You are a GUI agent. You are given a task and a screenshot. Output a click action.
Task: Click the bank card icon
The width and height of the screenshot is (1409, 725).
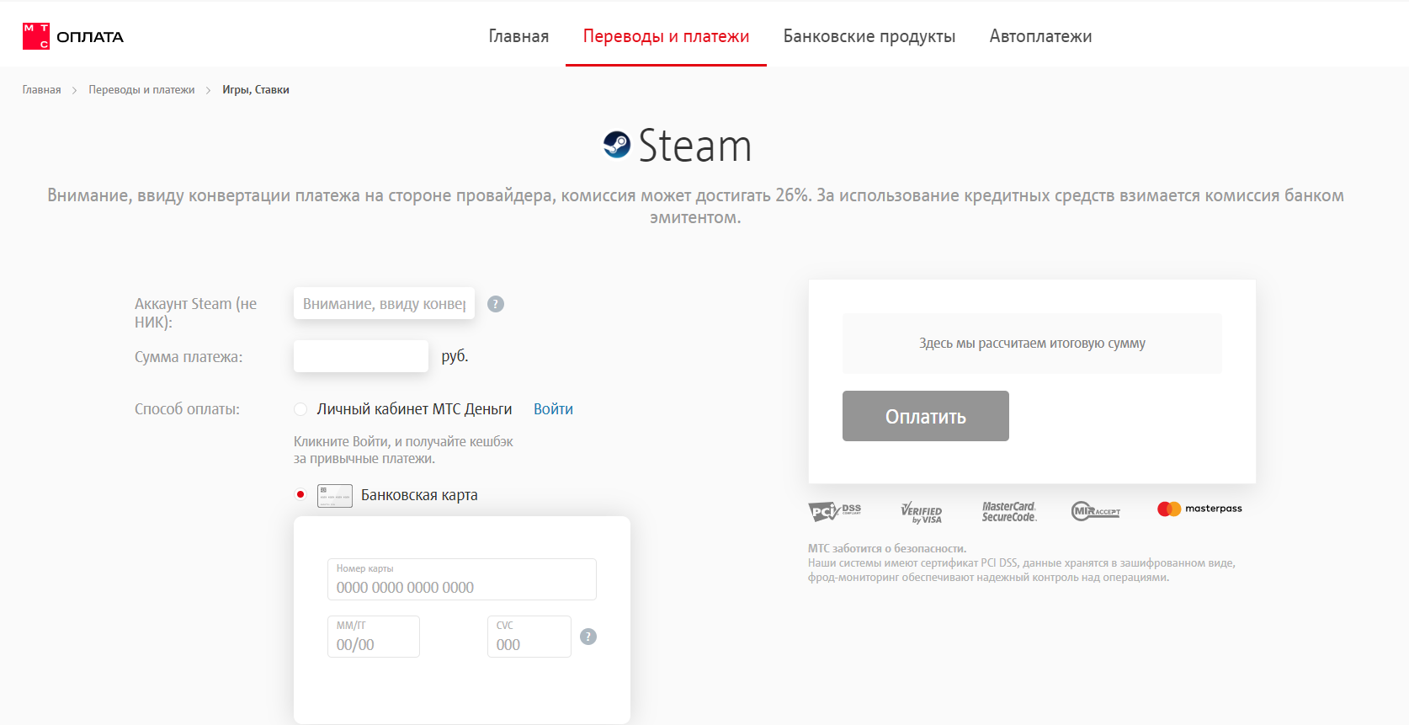335,495
